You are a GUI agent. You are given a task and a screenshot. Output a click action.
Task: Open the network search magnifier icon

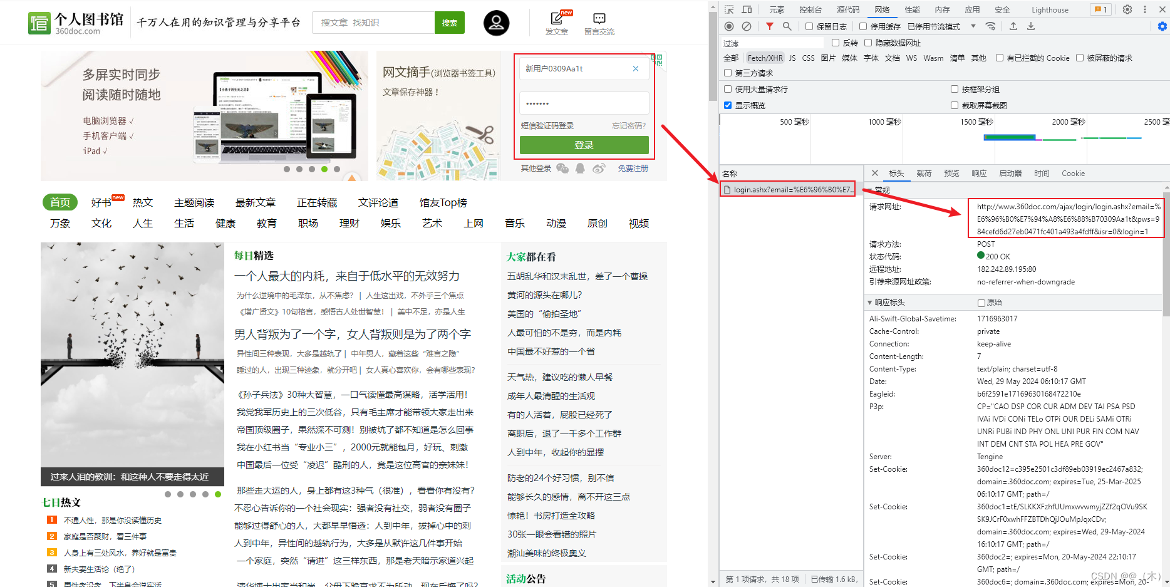[x=787, y=26]
